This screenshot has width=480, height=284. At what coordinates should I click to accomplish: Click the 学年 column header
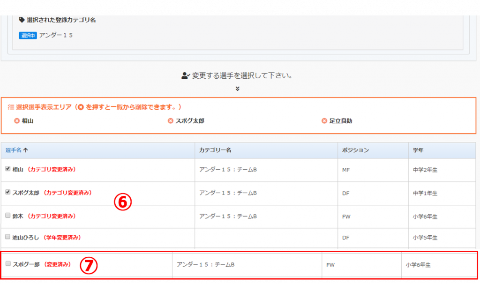tap(419, 150)
